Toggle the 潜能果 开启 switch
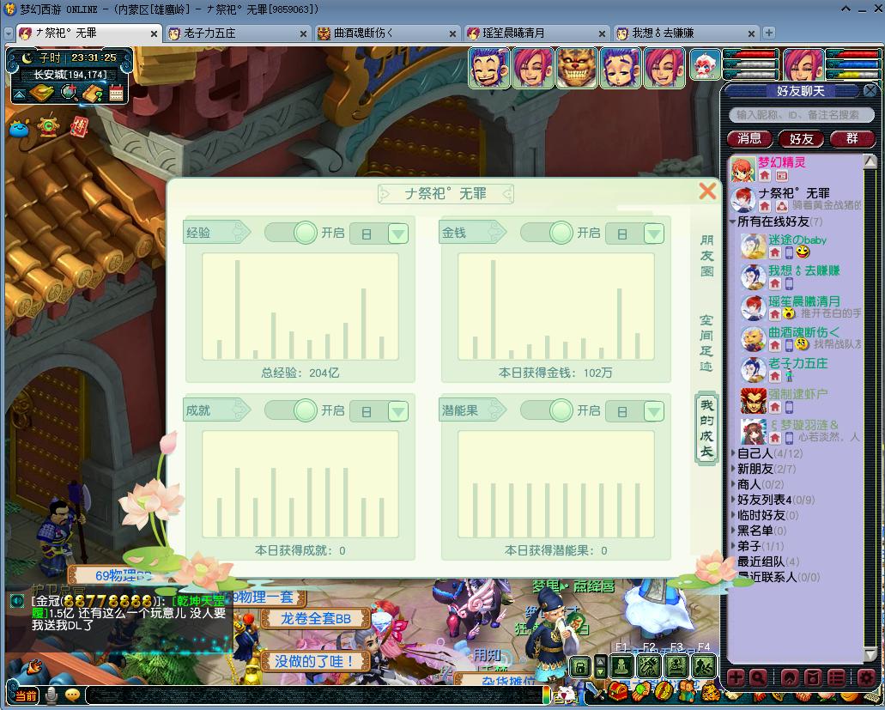 pyautogui.click(x=546, y=410)
